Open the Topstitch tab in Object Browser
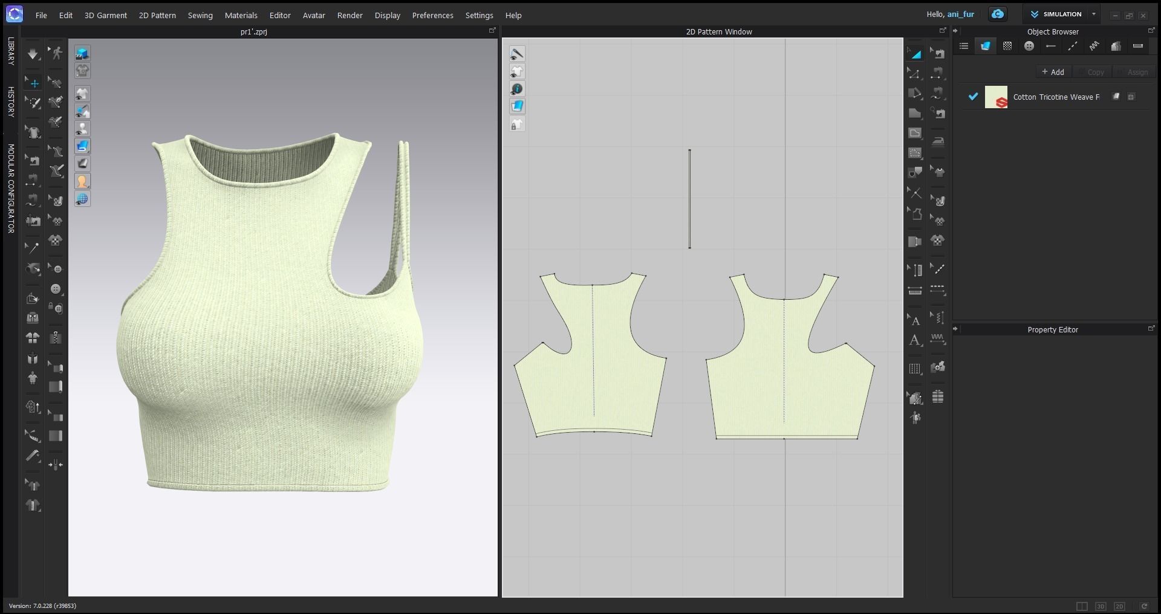The width and height of the screenshot is (1161, 614). pyautogui.click(x=1072, y=46)
